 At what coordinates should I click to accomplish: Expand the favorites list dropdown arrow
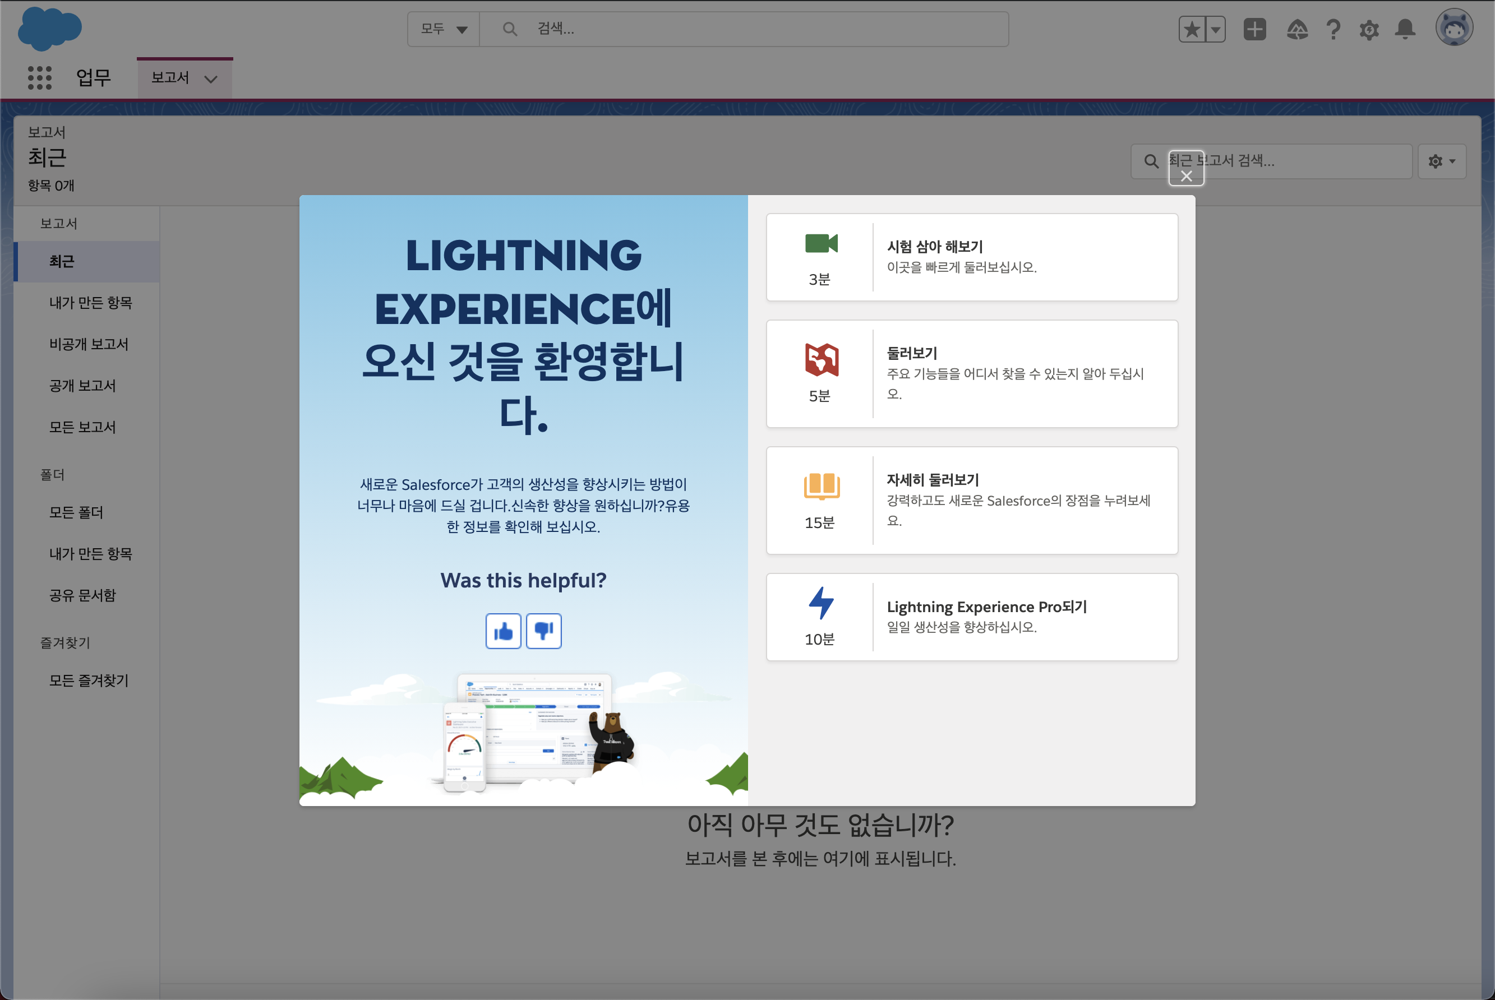click(1216, 29)
